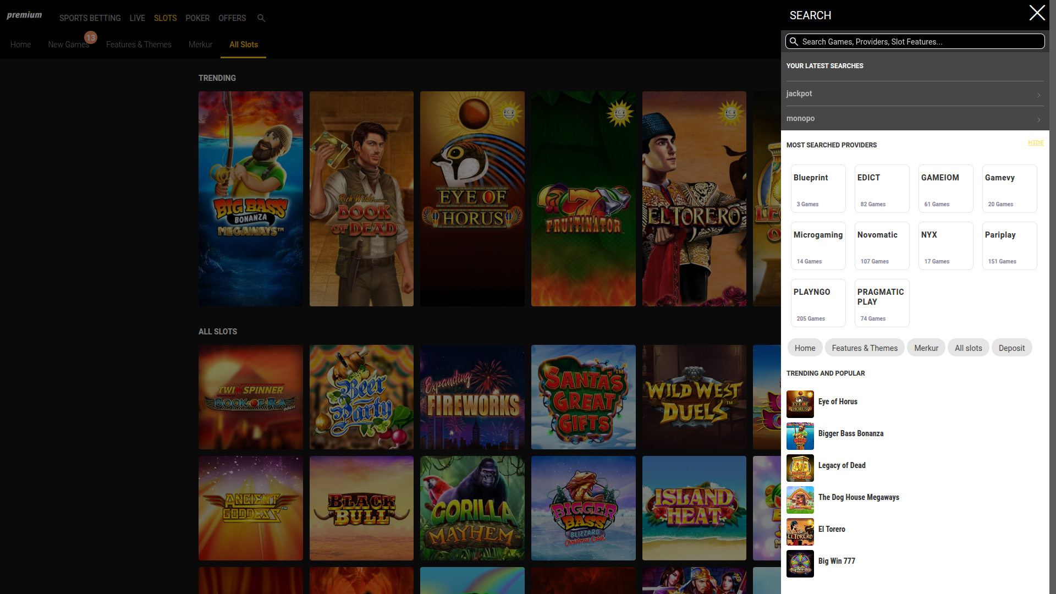
Task: Open the OFFERS menu item
Action: (232, 18)
